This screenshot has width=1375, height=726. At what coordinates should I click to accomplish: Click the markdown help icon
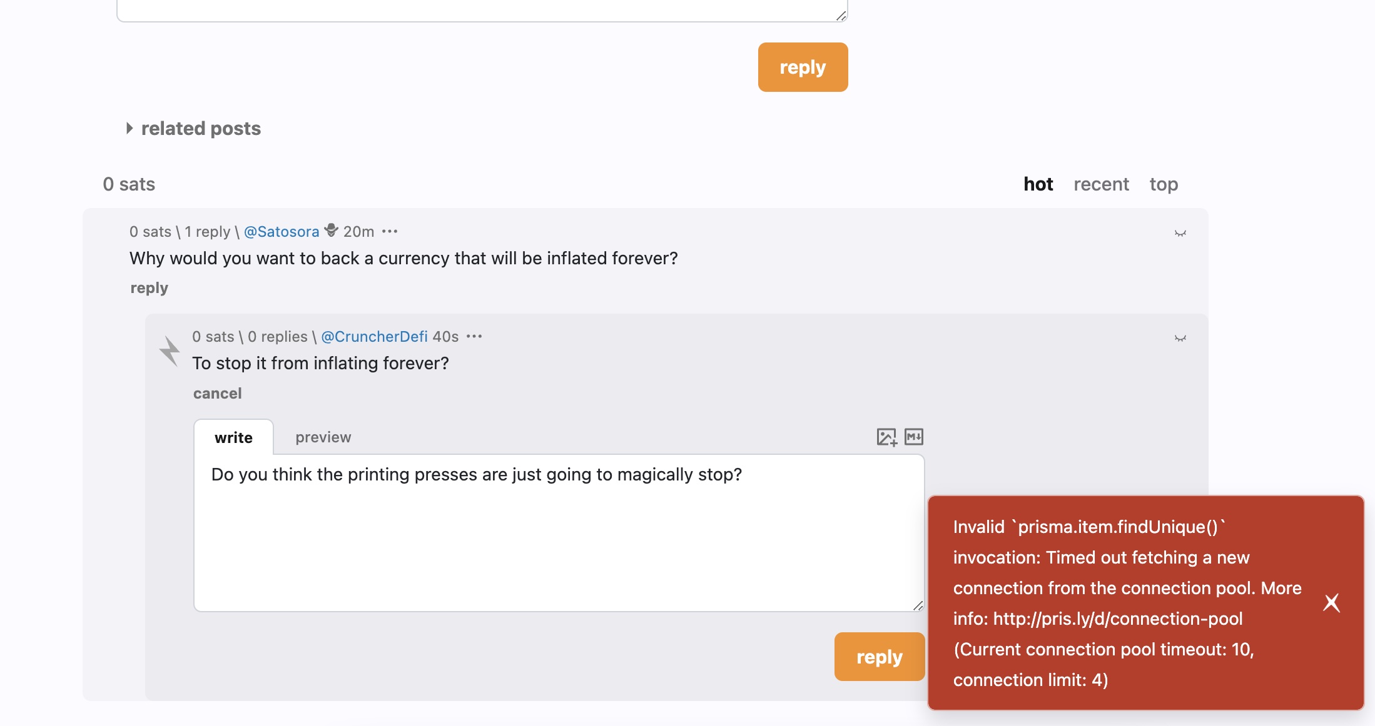tap(914, 437)
